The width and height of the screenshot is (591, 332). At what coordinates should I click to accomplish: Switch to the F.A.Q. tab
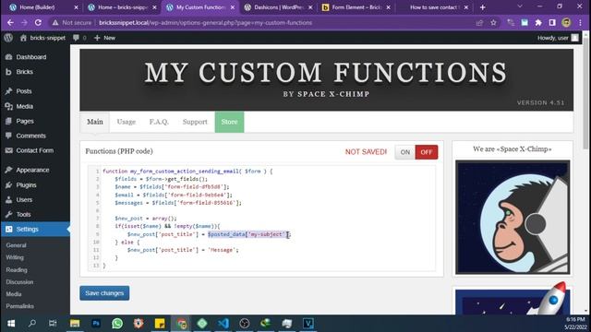coord(159,122)
